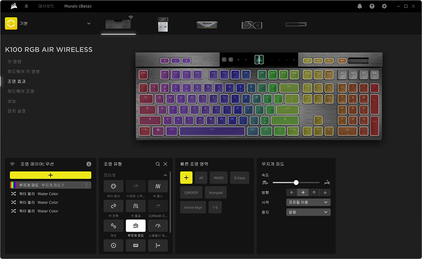
Task: Select the K100 keyboard device thumbnail
Action: point(118,24)
